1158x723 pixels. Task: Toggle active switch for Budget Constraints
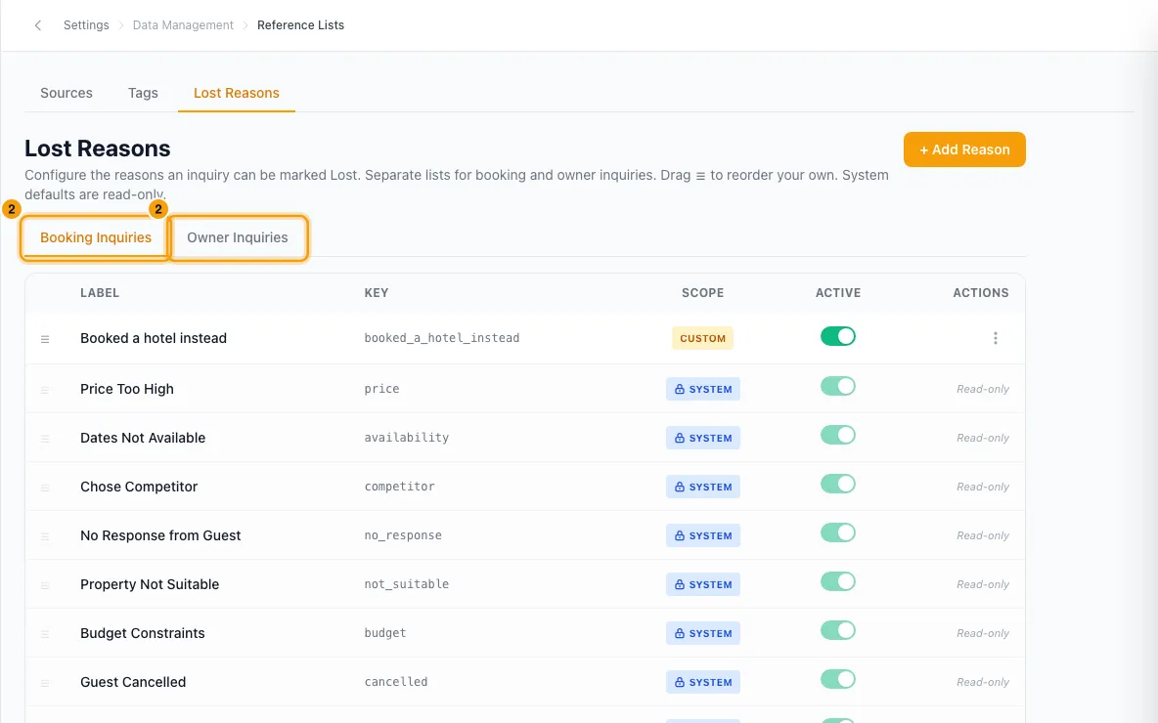[x=837, y=631]
